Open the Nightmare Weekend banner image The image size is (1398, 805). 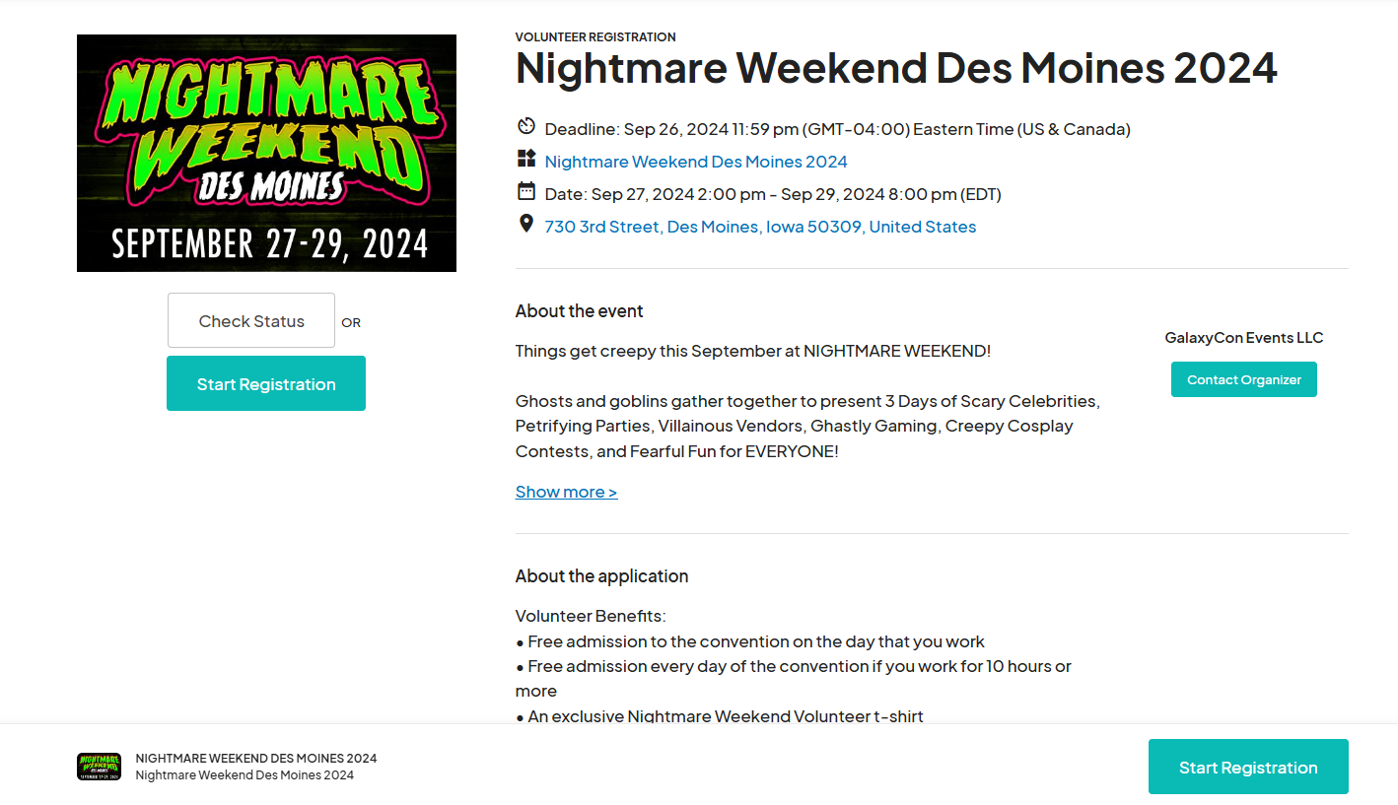pos(266,153)
